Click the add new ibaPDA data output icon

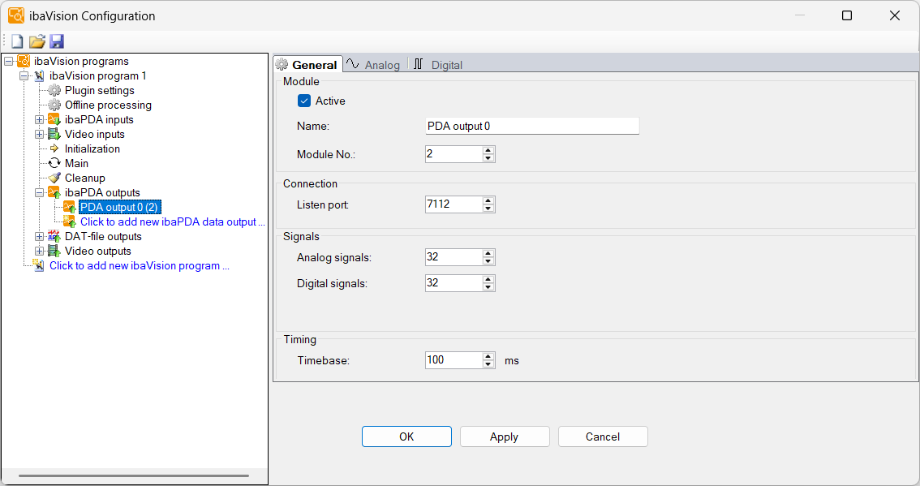click(x=69, y=221)
